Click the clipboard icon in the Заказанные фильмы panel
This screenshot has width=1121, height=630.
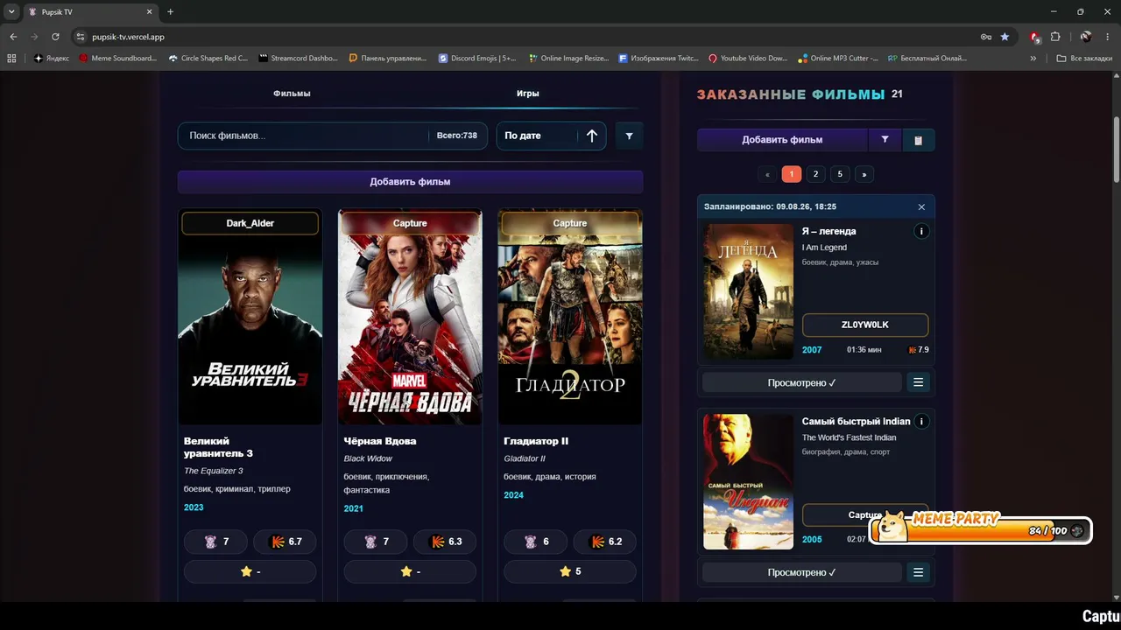point(918,140)
